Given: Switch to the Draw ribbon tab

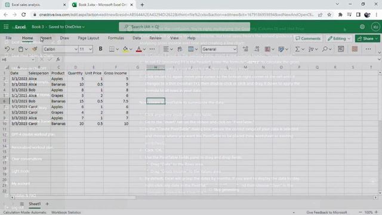Looking at the screenshot, I should coord(64,38).
